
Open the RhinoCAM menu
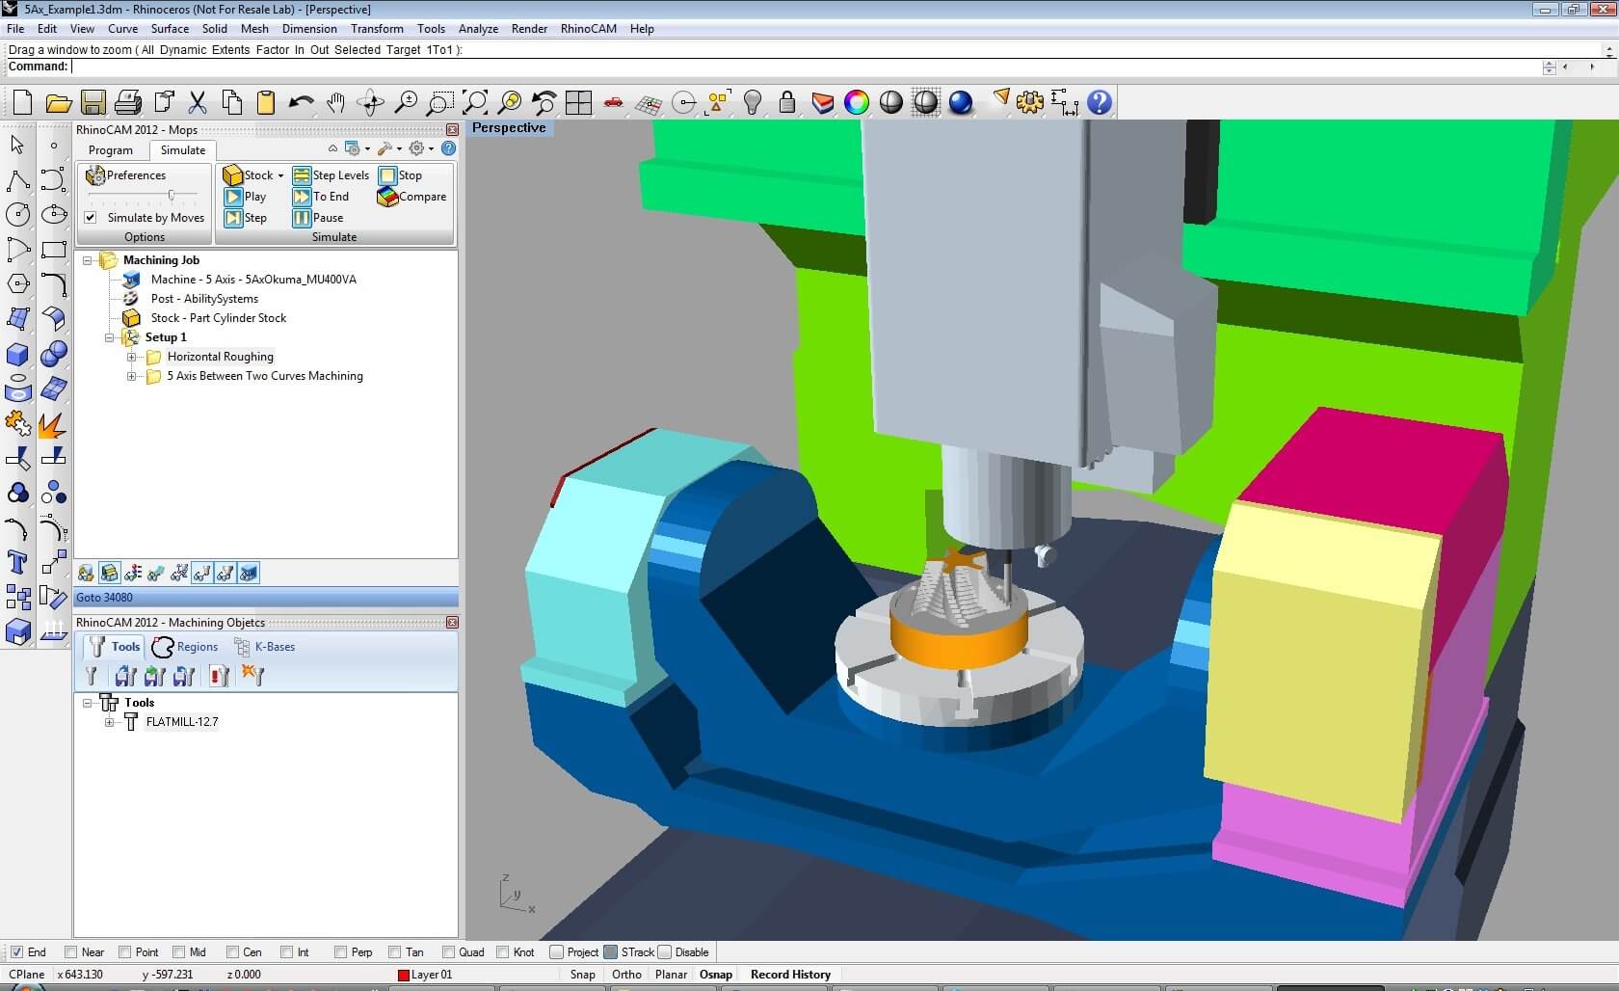tap(588, 29)
